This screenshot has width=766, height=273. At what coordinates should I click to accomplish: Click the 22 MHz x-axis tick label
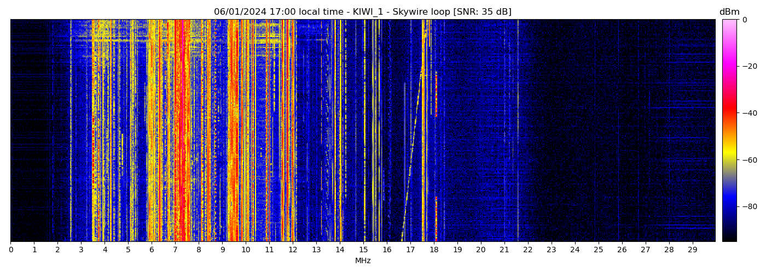point(527,250)
